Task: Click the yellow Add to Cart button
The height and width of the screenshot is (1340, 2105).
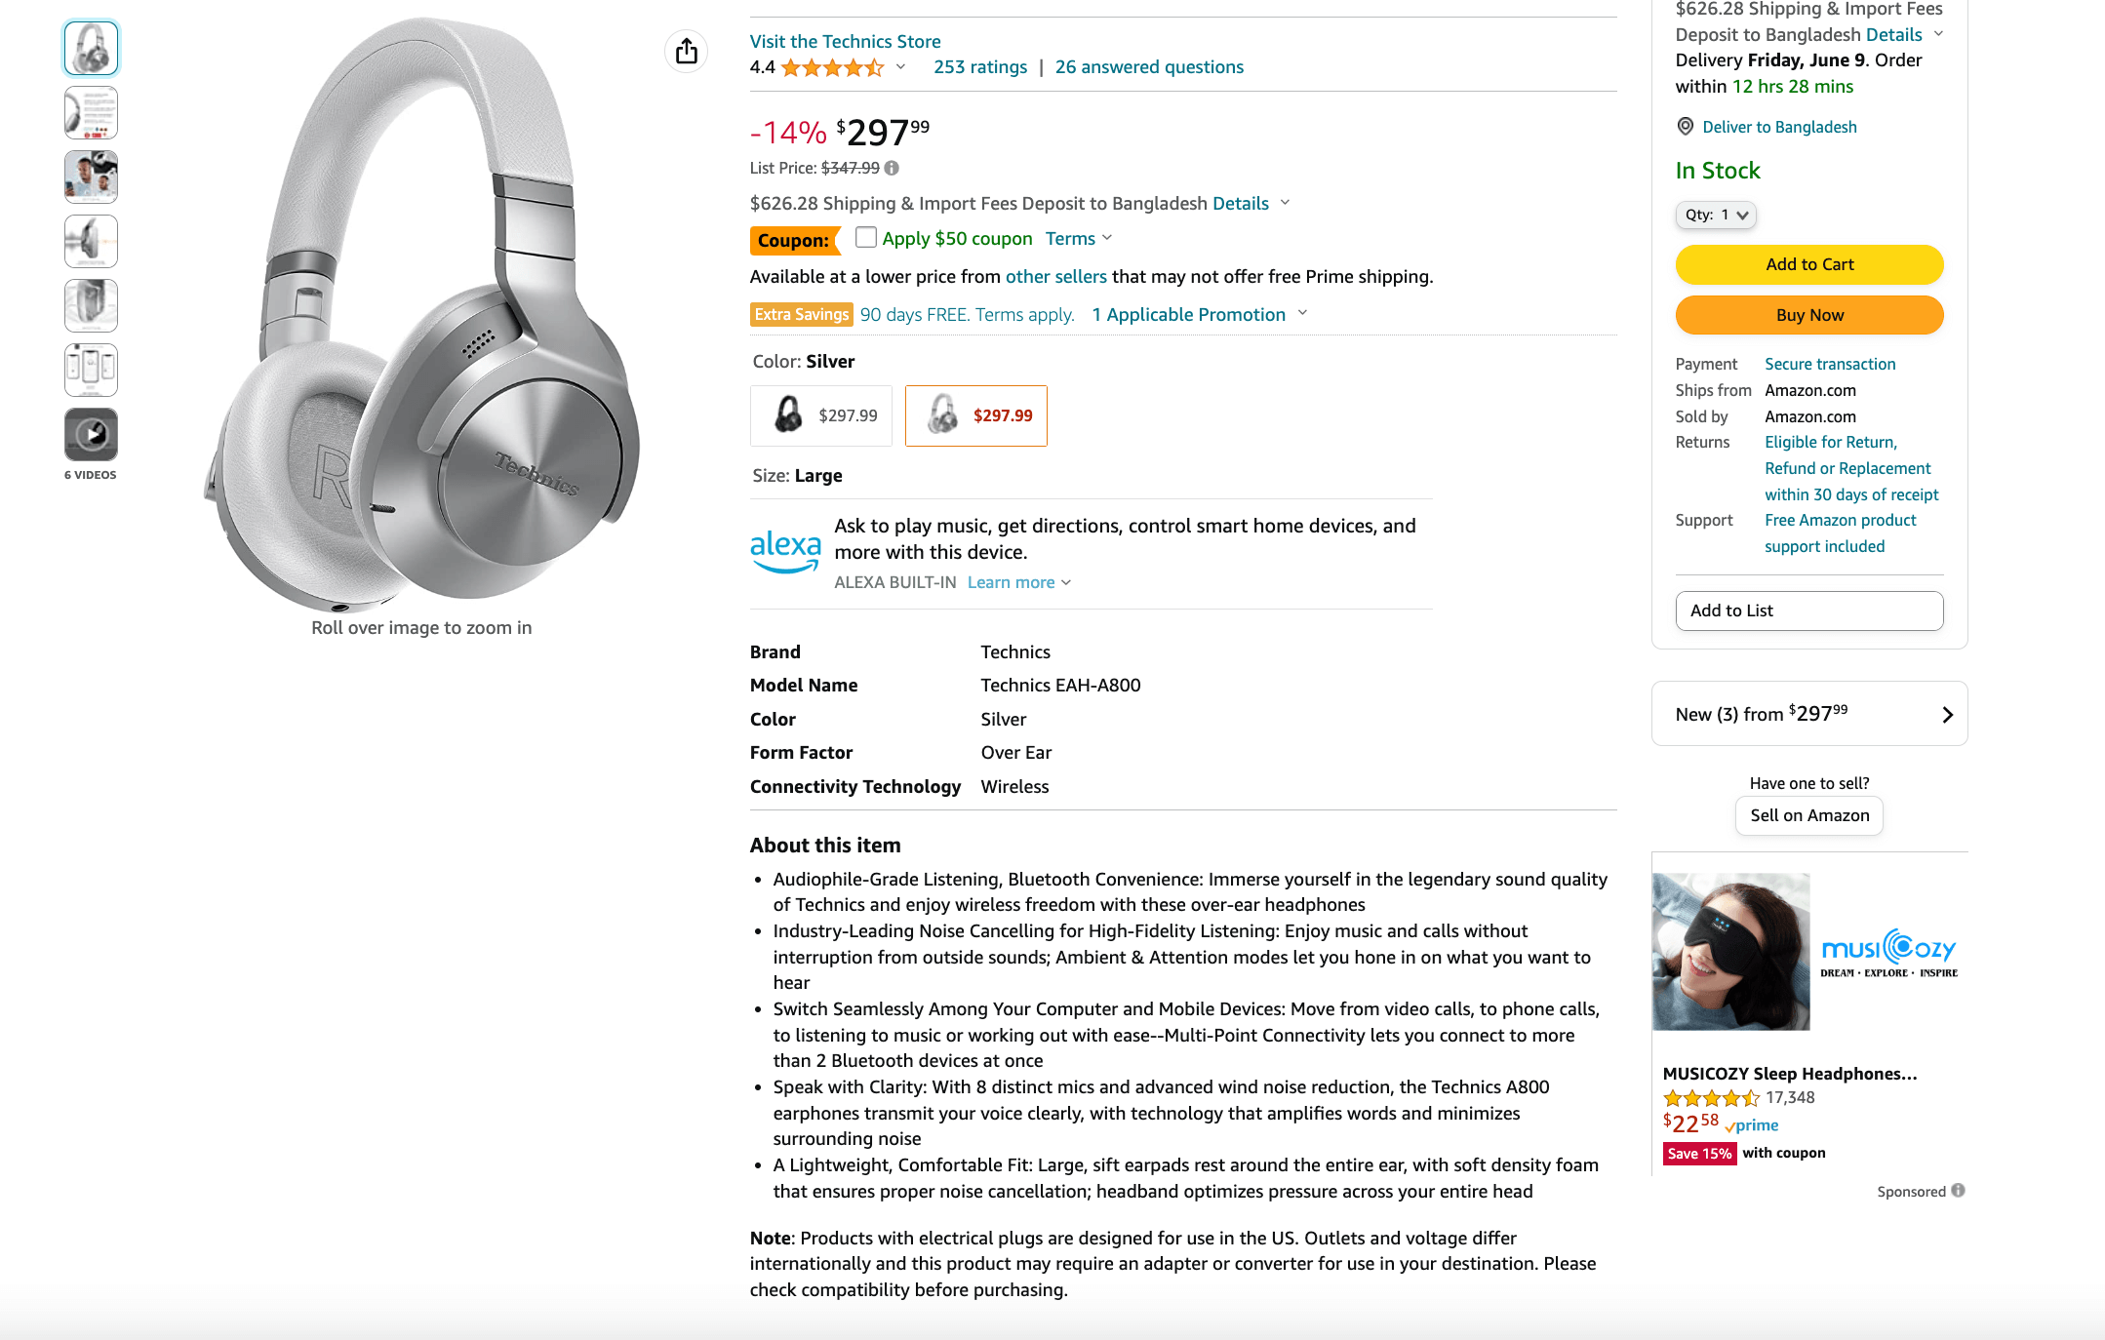Action: click(x=1808, y=264)
